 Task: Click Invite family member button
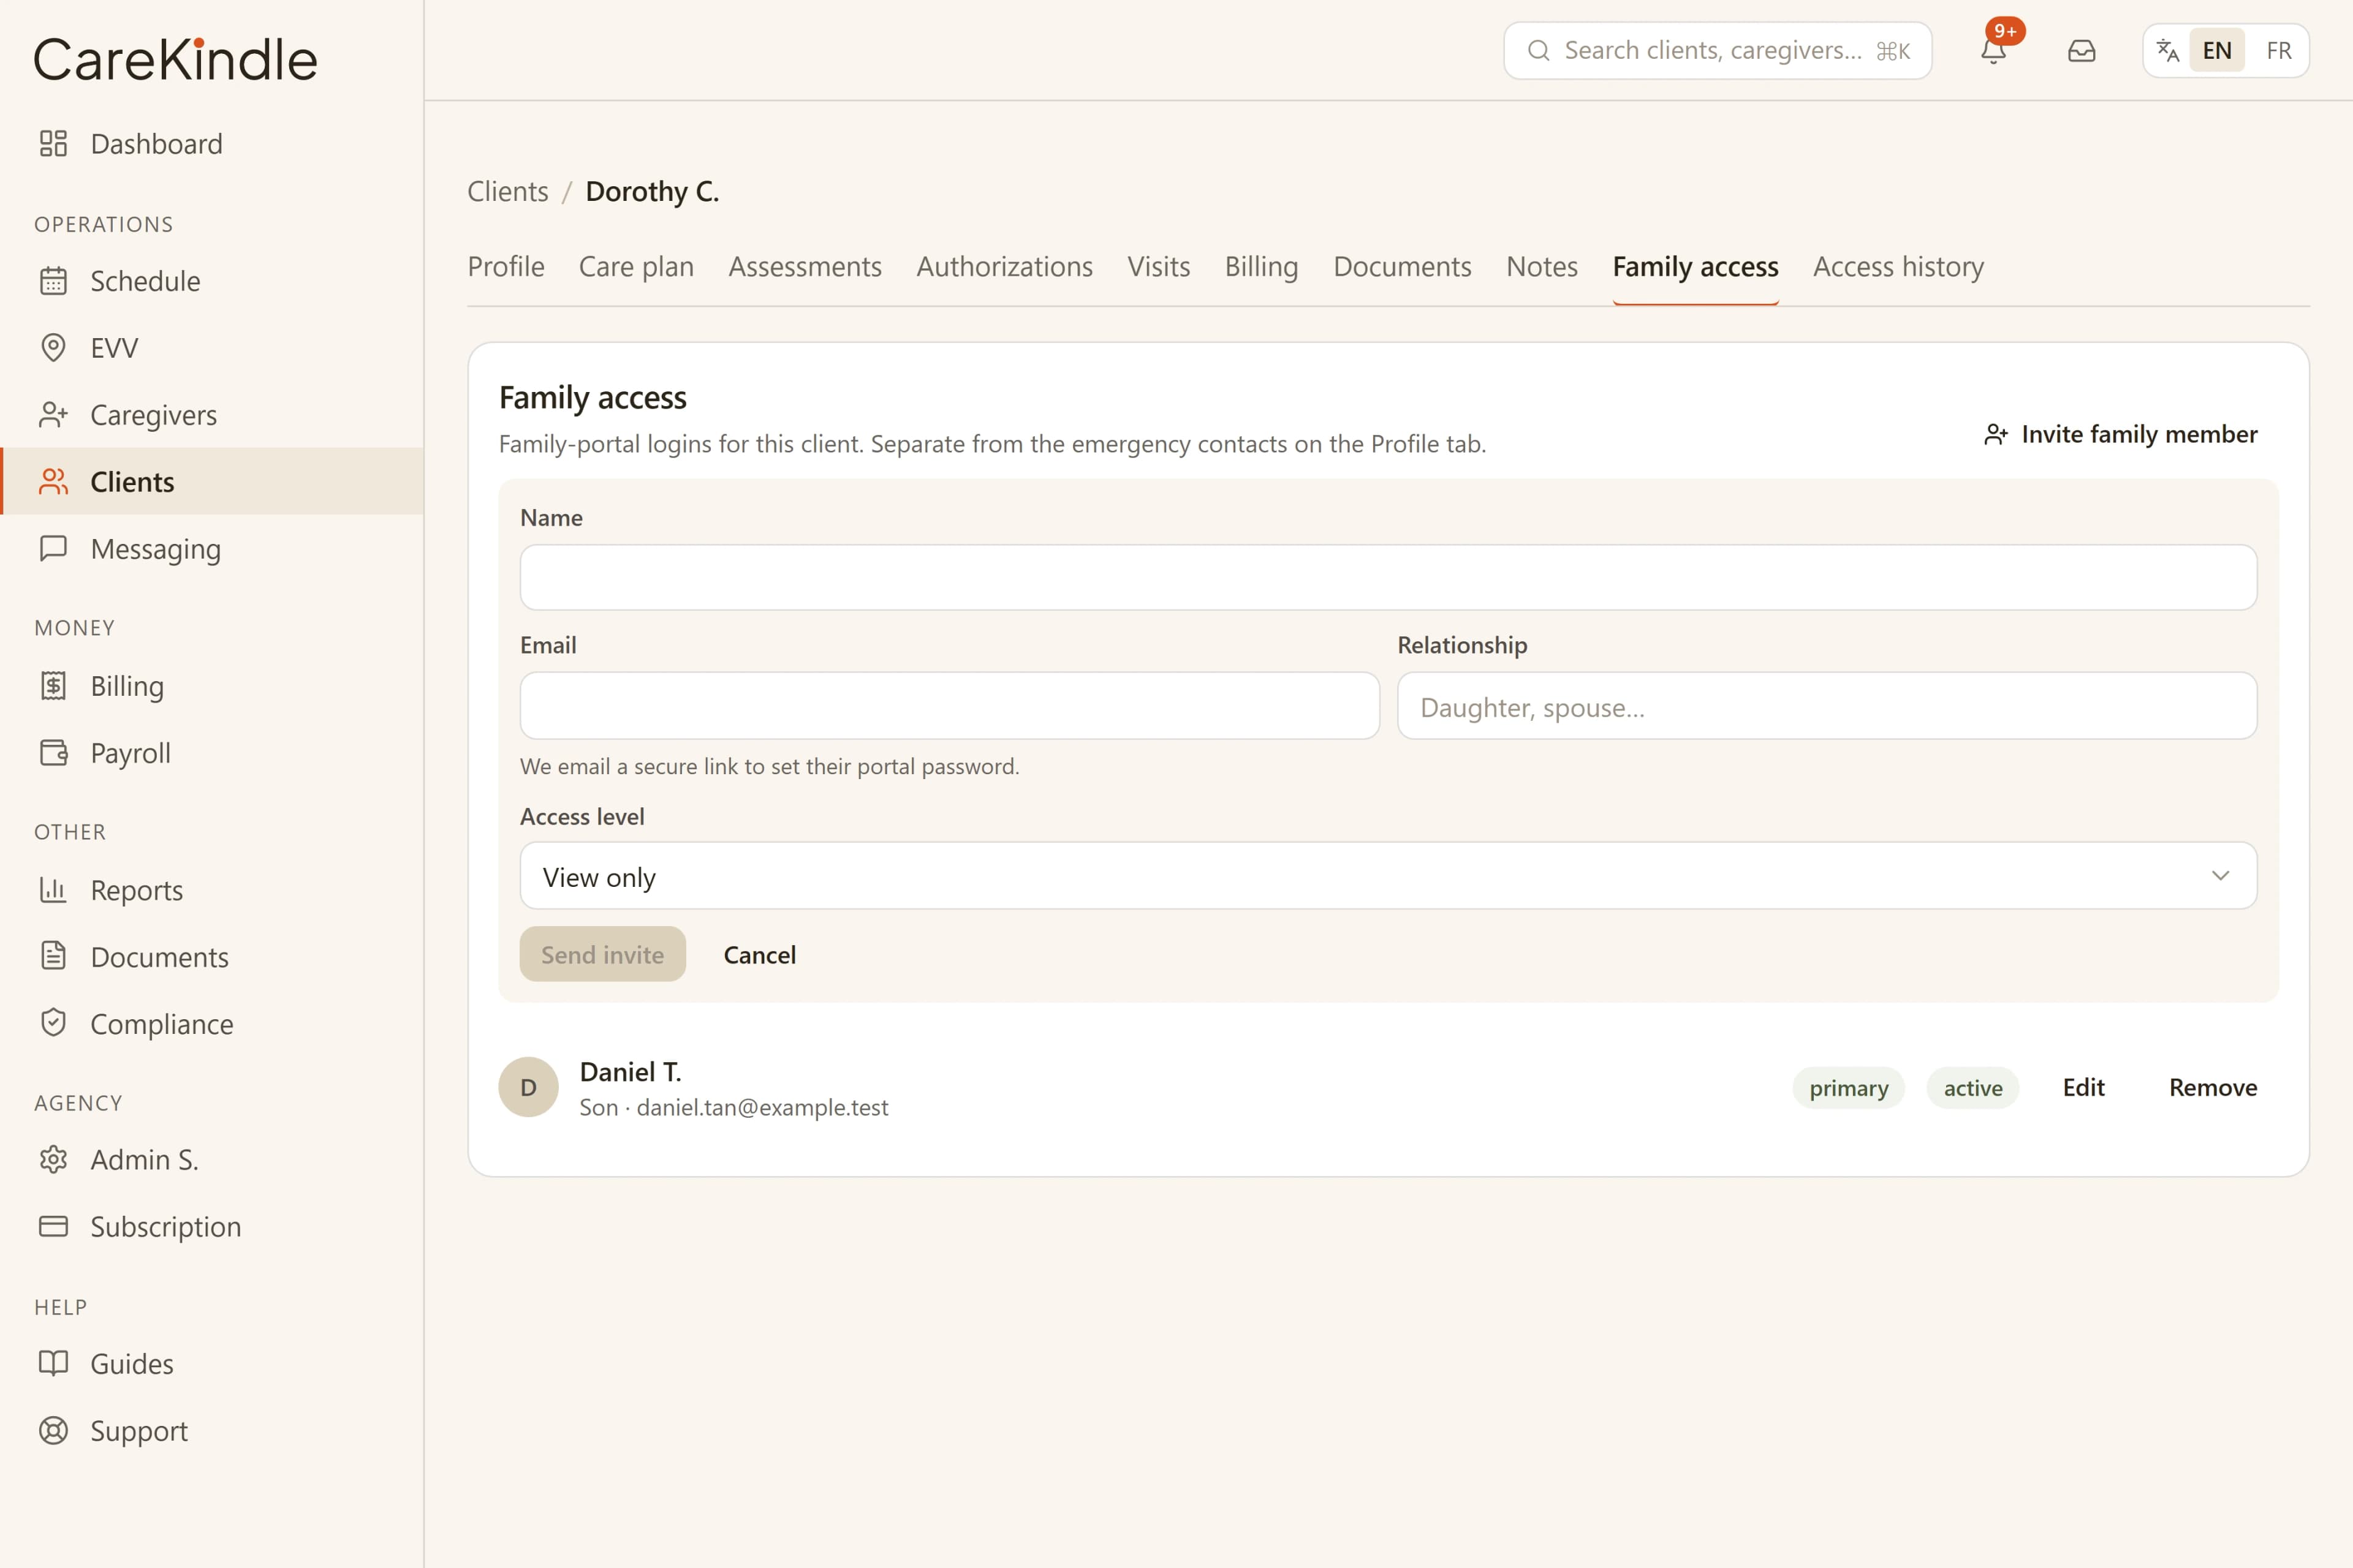click(x=2120, y=434)
